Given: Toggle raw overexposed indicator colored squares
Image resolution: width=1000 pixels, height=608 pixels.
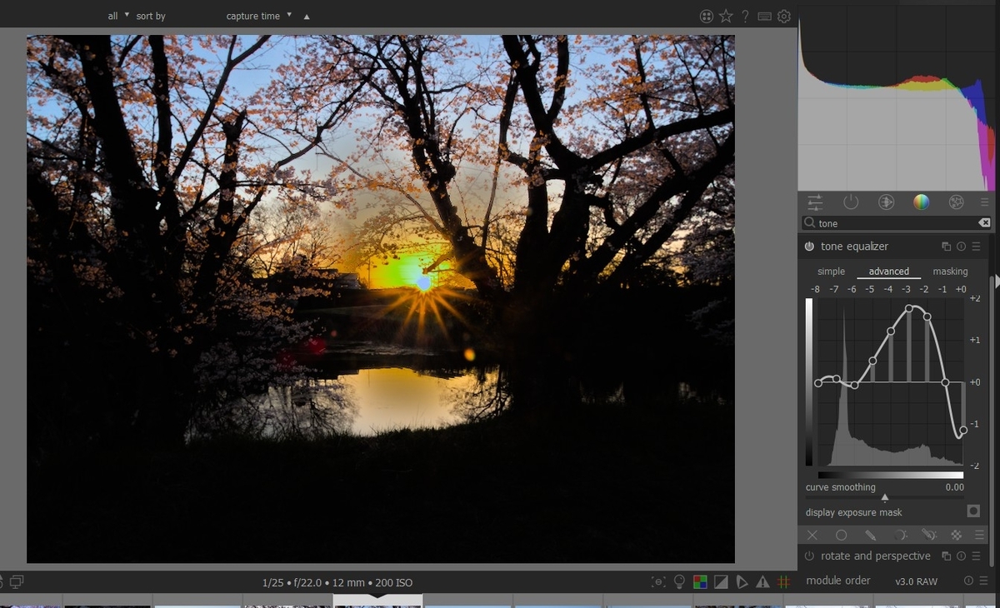Looking at the screenshot, I should click(700, 582).
